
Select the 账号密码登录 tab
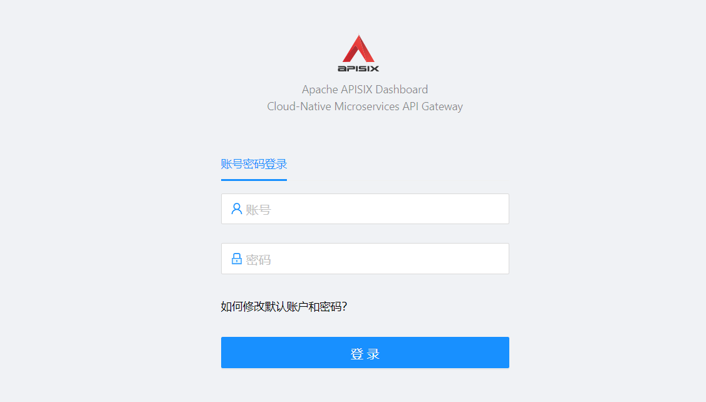pos(254,164)
